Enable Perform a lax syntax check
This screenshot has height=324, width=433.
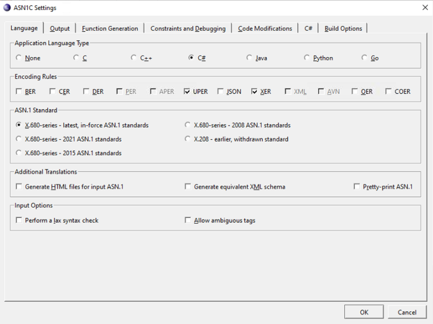click(19, 220)
